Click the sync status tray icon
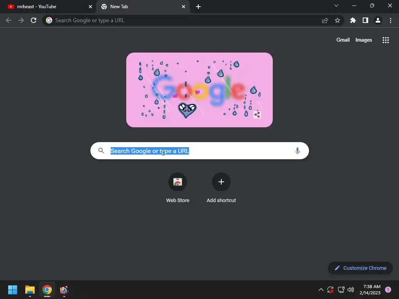Screen dimensions: 399x299 (330, 290)
